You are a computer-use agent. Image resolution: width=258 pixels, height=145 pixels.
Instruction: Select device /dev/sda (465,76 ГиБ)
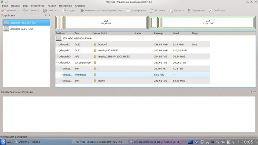[x=26, y=23]
